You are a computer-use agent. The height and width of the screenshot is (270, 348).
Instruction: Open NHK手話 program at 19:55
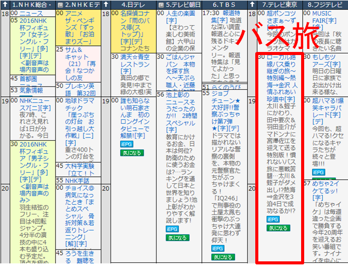click(77, 180)
